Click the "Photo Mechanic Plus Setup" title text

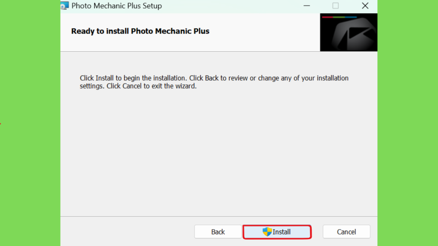click(116, 6)
